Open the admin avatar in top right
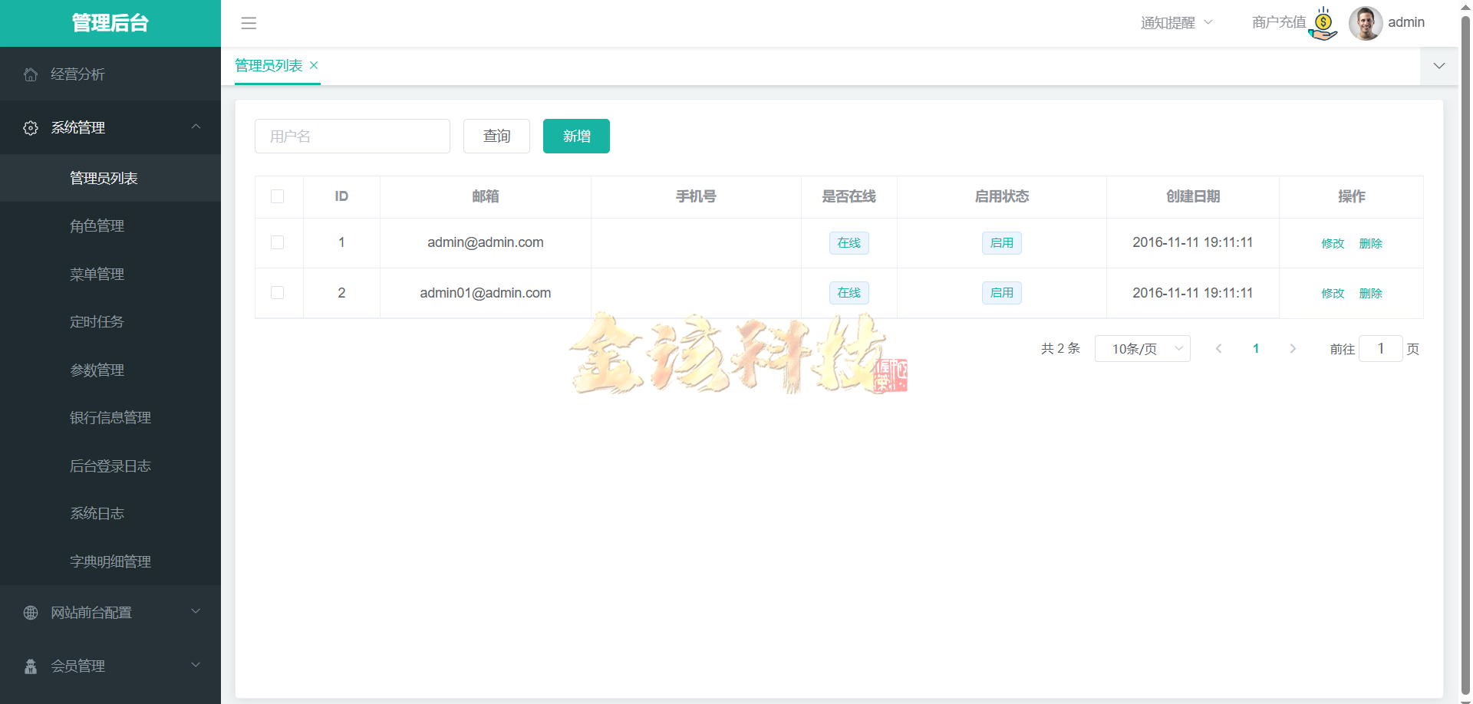 click(x=1366, y=23)
